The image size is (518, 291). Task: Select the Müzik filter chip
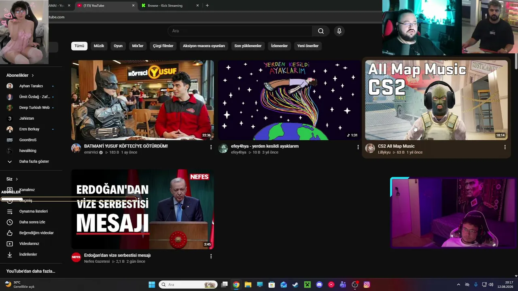tap(99, 46)
